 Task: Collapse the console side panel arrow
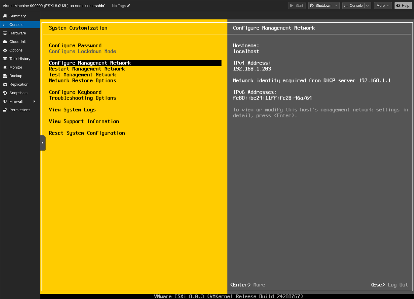point(43,143)
